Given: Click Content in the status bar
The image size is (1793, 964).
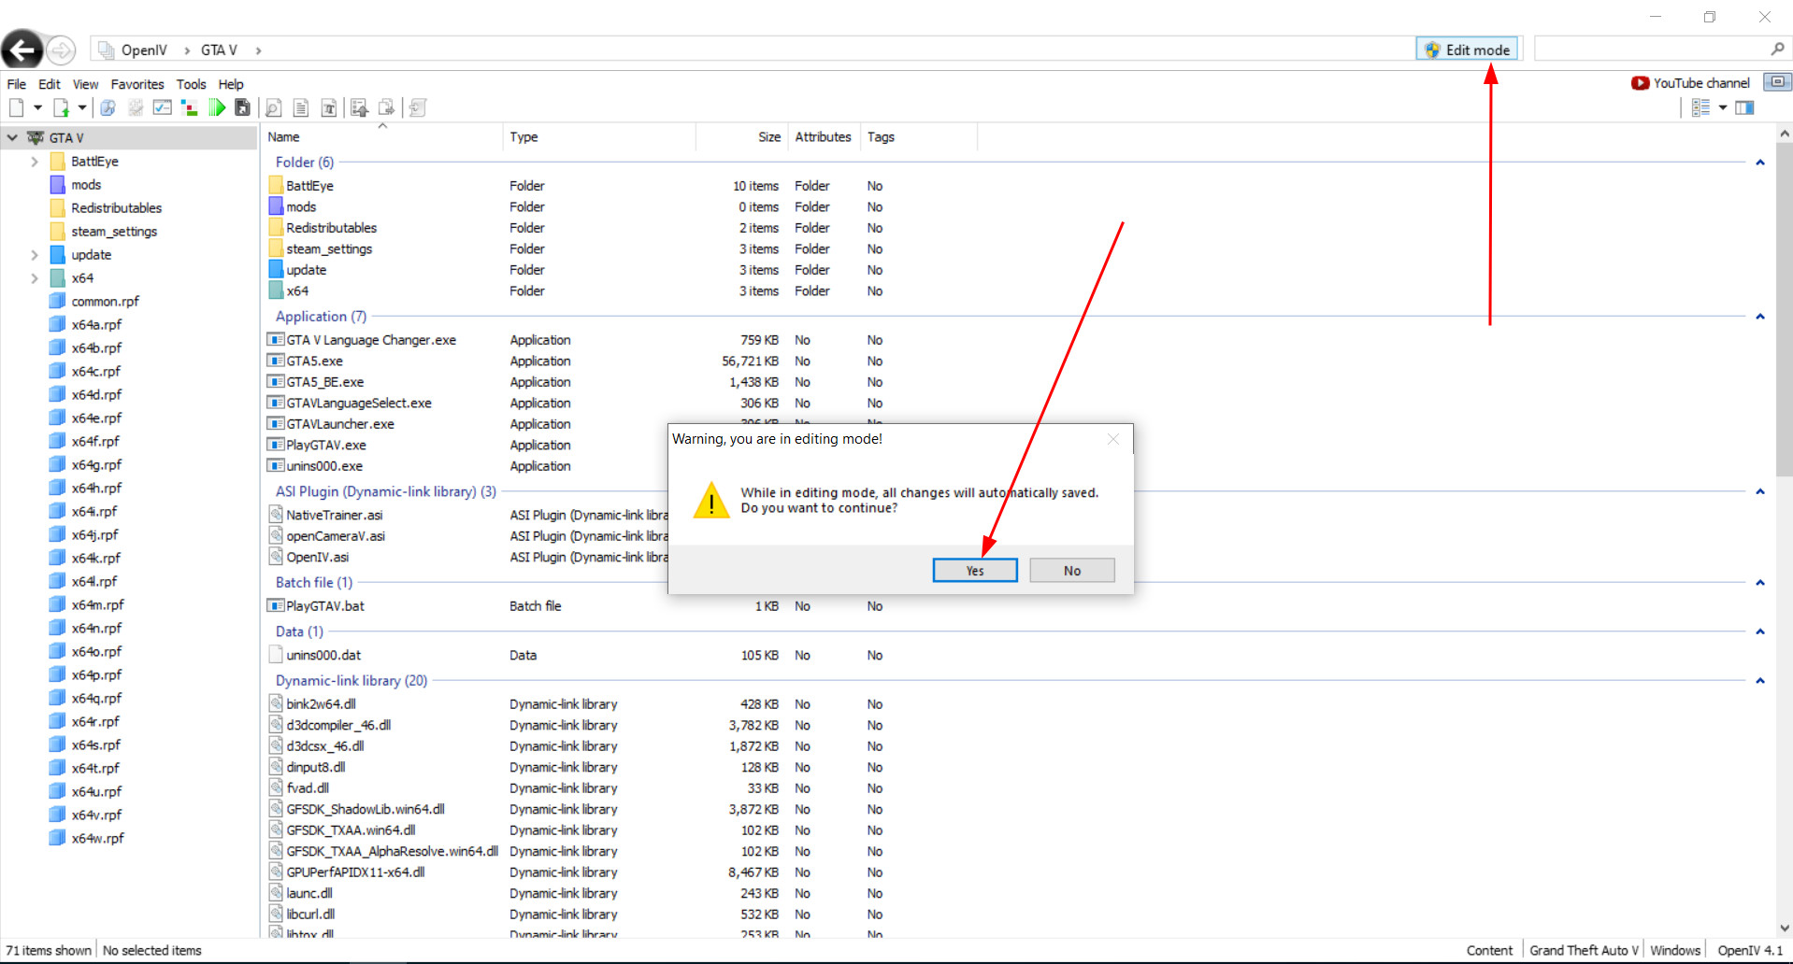Looking at the screenshot, I should click(1489, 951).
